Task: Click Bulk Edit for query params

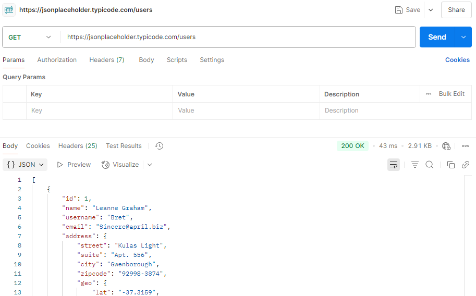Action: [451, 94]
